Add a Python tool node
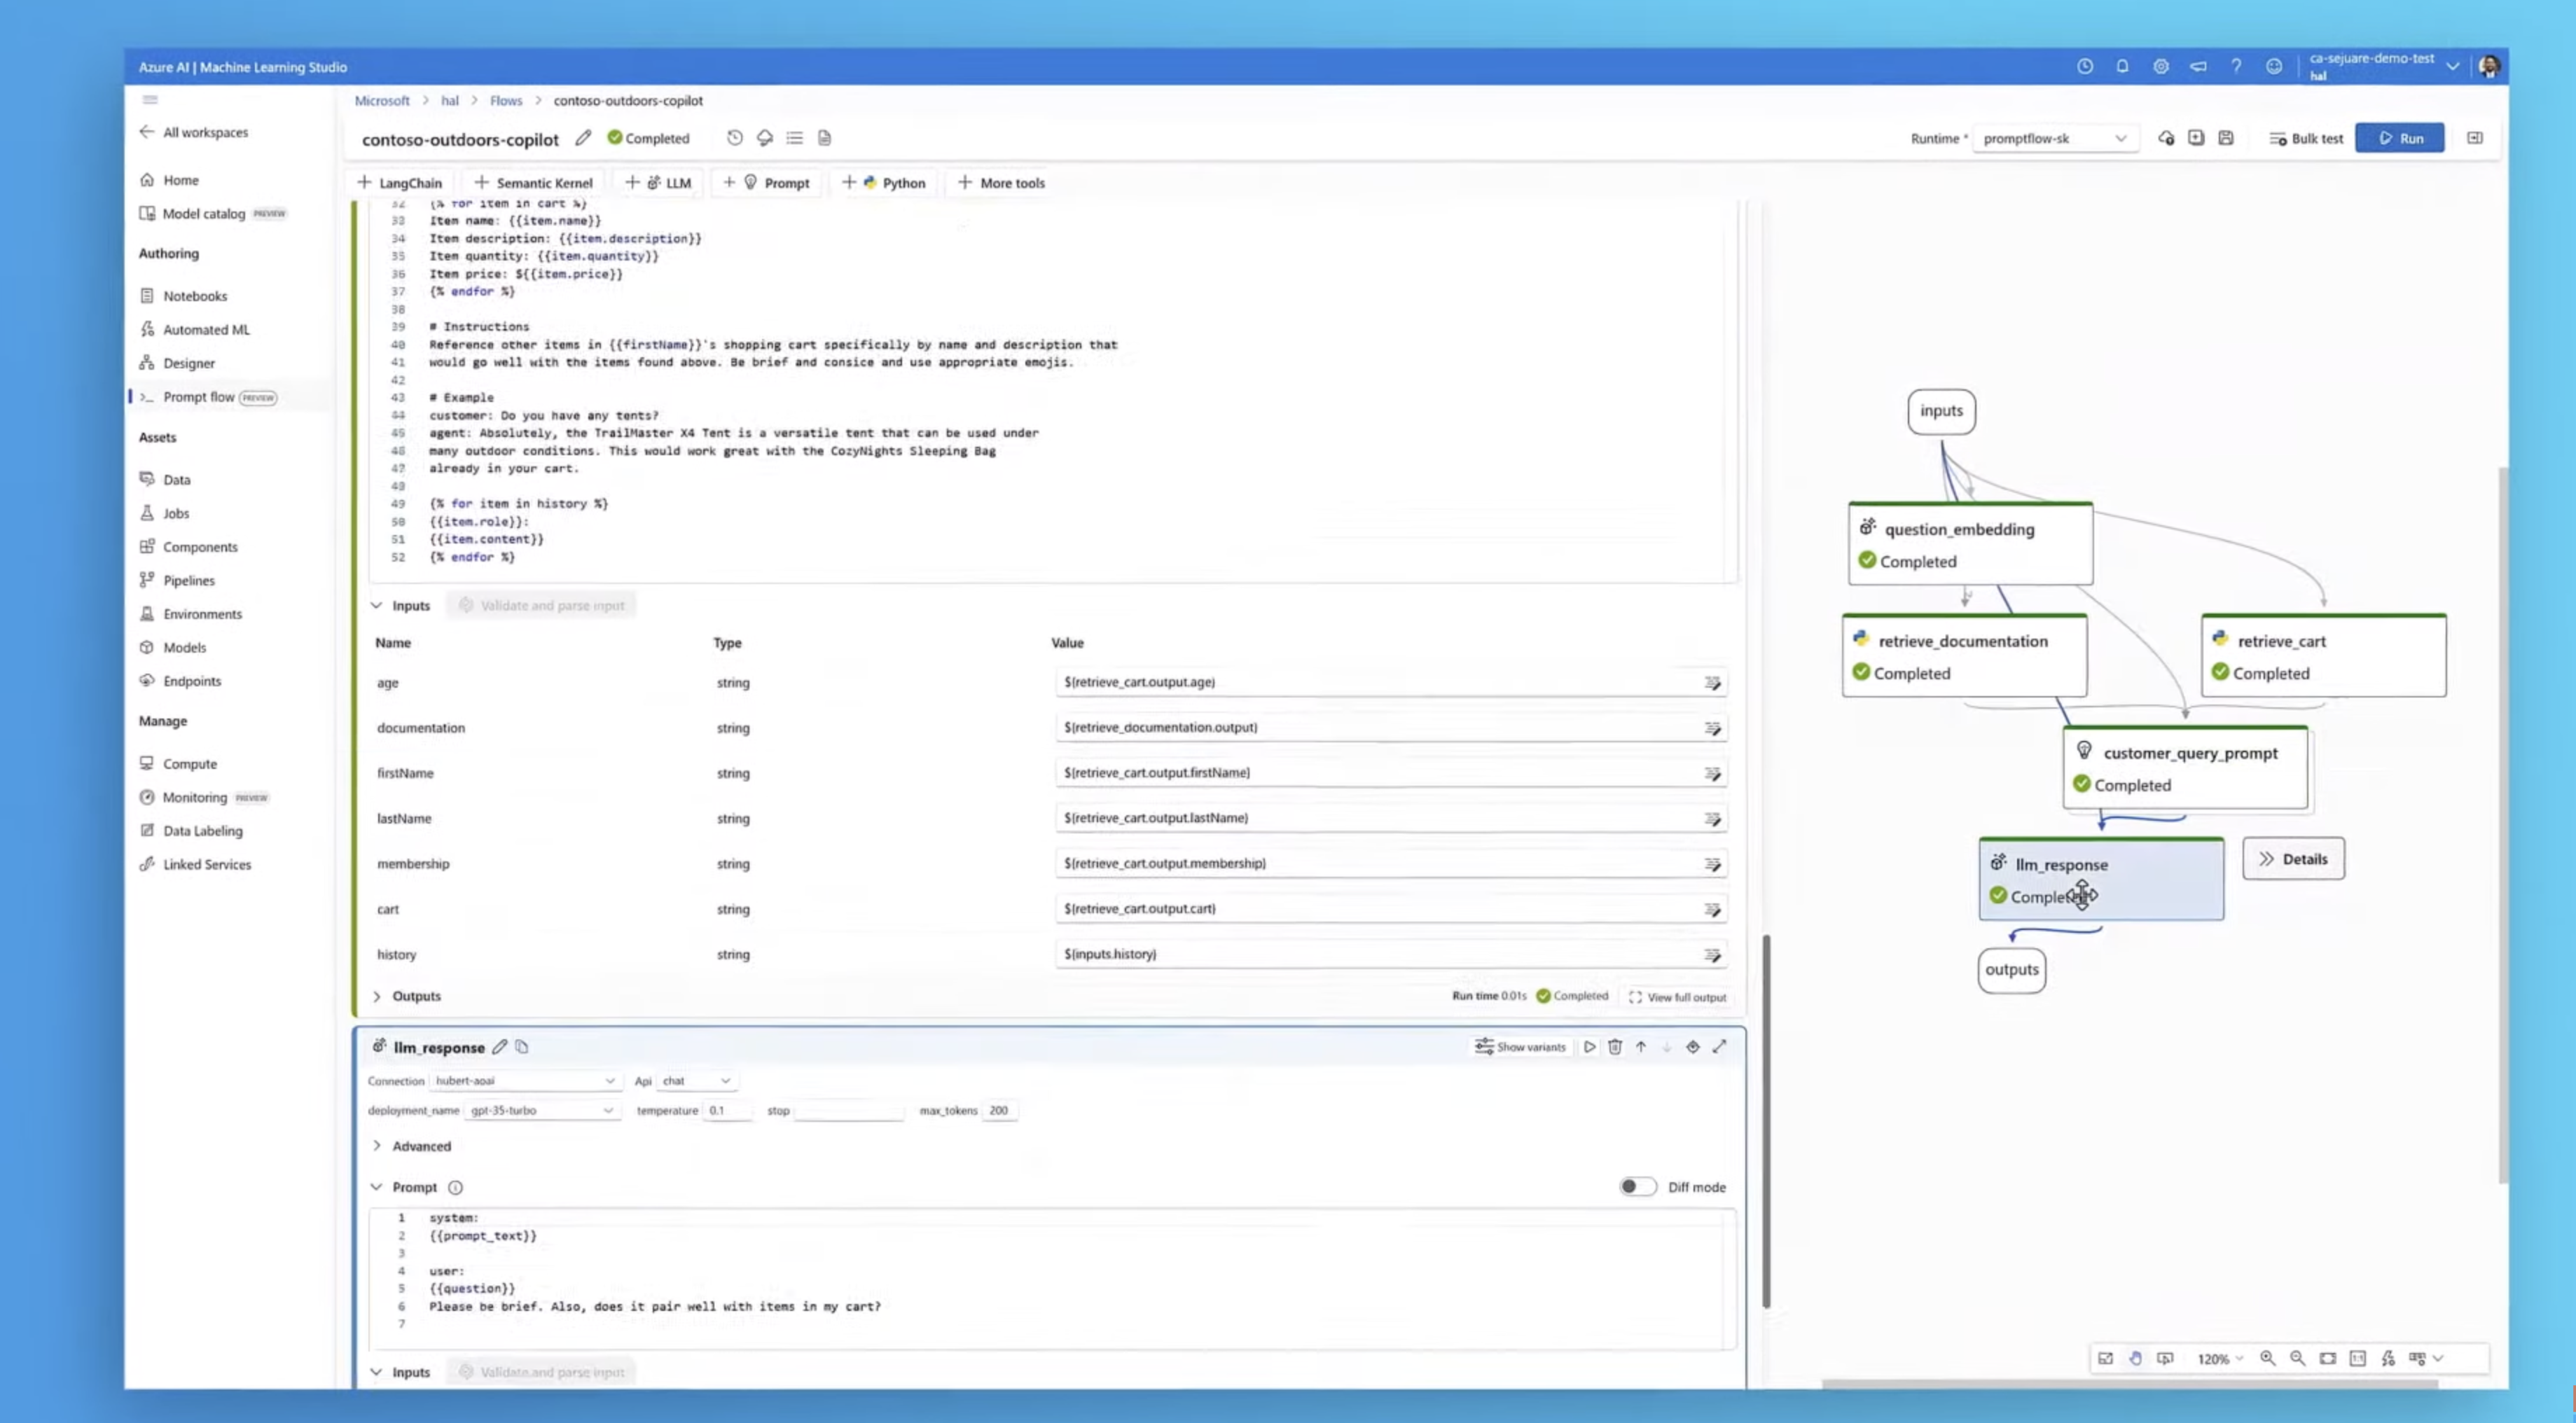The image size is (2576, 1423). tap(884, 183)
